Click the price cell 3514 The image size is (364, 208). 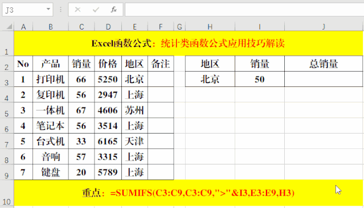[x=108, y=126]
